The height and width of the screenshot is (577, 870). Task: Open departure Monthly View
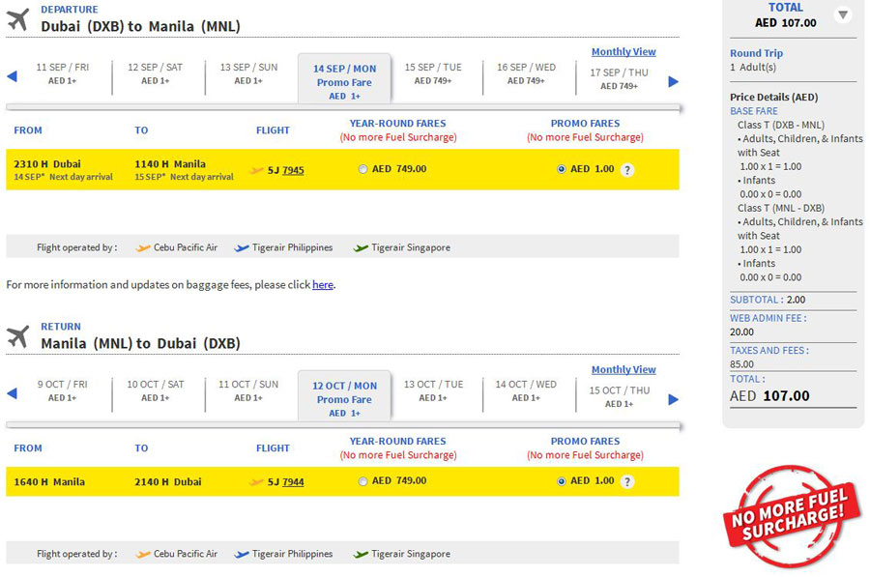click(x=623, y=51)
